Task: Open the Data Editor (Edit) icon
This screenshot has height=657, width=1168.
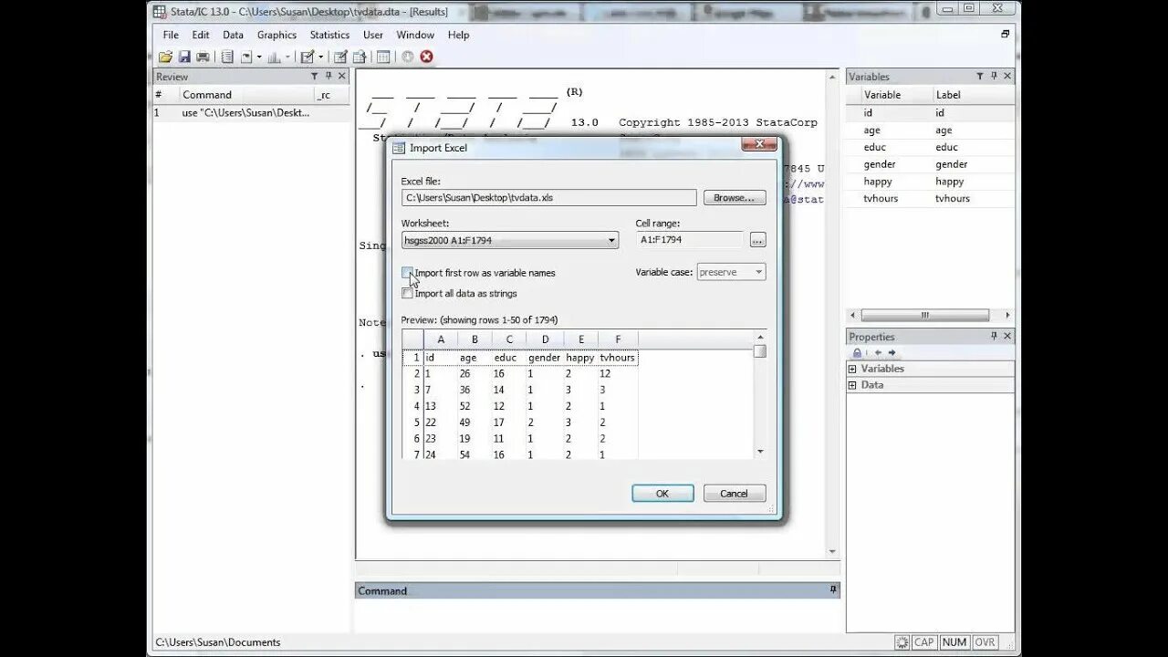Action: tap(340, 57)
